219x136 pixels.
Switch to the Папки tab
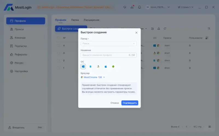(x=75, y=20)
